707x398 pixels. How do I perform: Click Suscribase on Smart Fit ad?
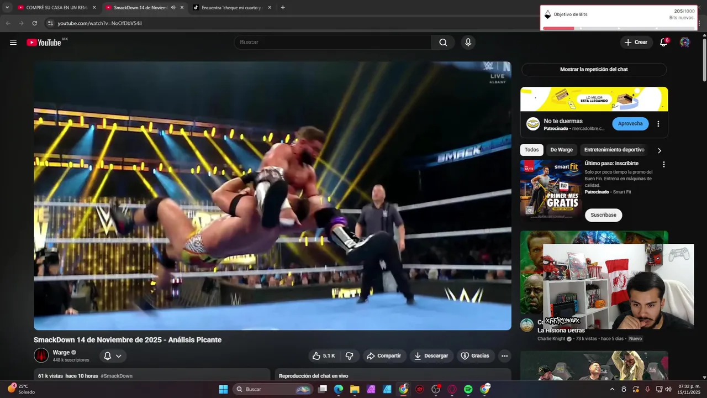tap(603, 215)
